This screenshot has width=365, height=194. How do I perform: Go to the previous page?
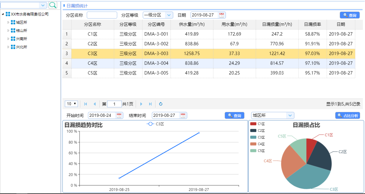point(94,104)
